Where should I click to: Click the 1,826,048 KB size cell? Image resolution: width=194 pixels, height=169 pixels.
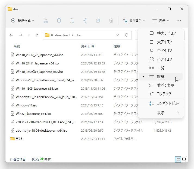tap(162, 131)
